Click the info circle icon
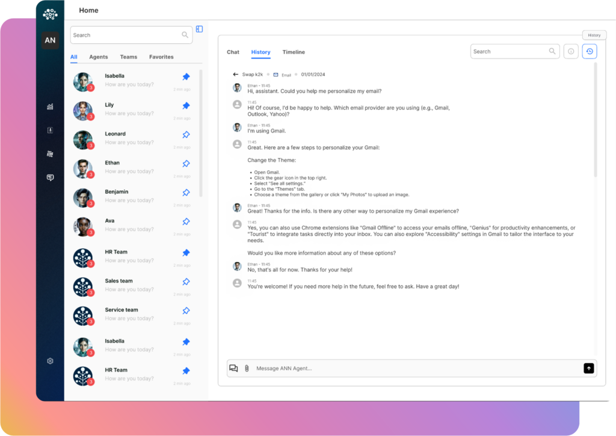The height and width of the screenshot is (436, 616). coord(571,52)
